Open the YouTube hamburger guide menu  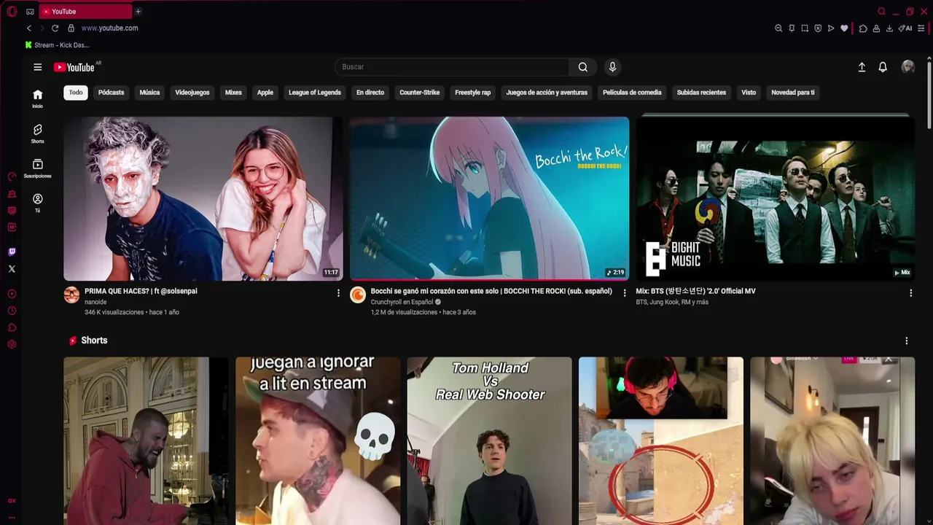38,67
